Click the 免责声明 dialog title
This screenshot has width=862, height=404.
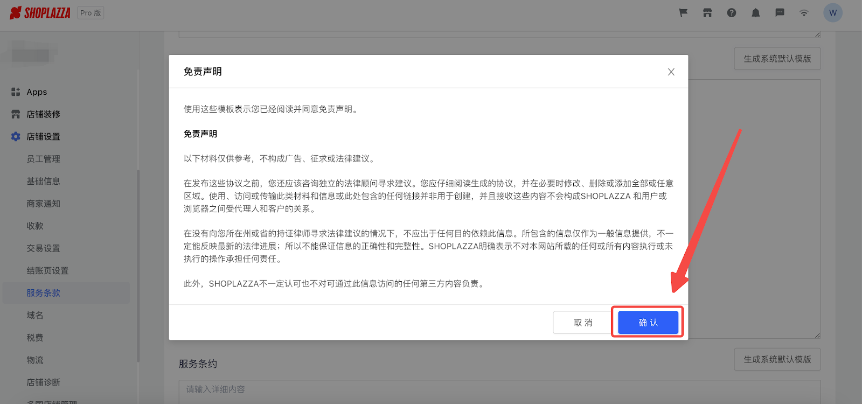click(203, 72)
